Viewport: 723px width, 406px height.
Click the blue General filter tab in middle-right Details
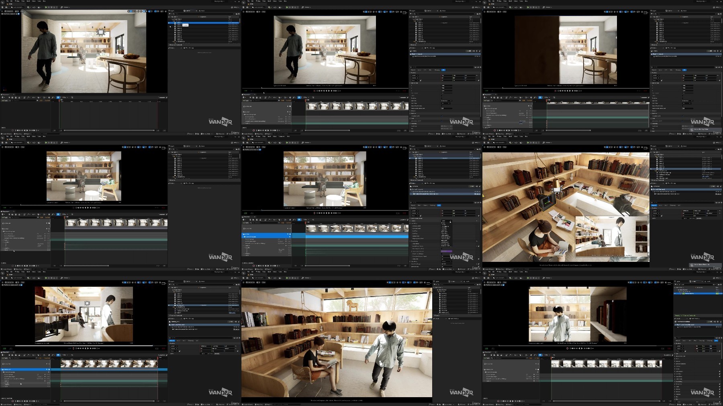pyautogui.click(x=654, y=205)
